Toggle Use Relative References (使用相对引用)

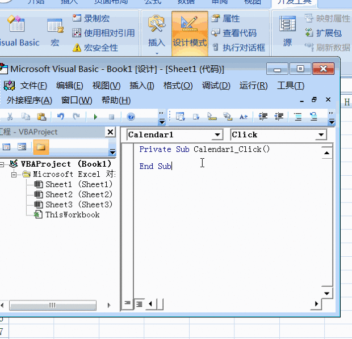pyautogui.click(x=103, y=33)
